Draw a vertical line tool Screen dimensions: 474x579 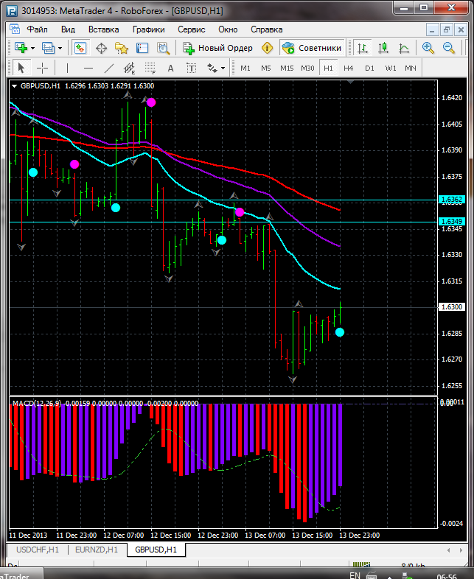coord(67,68)
